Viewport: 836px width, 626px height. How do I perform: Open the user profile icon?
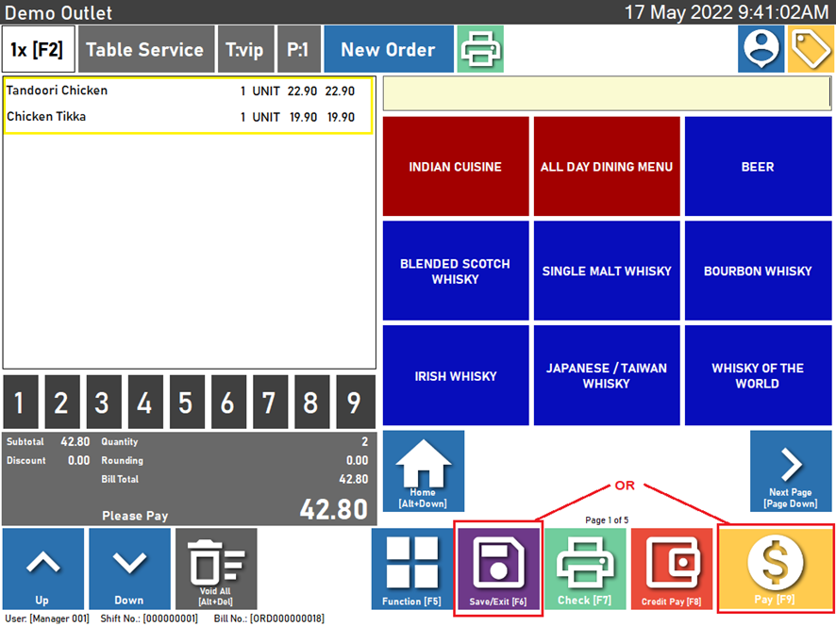(x=761, y=50)
